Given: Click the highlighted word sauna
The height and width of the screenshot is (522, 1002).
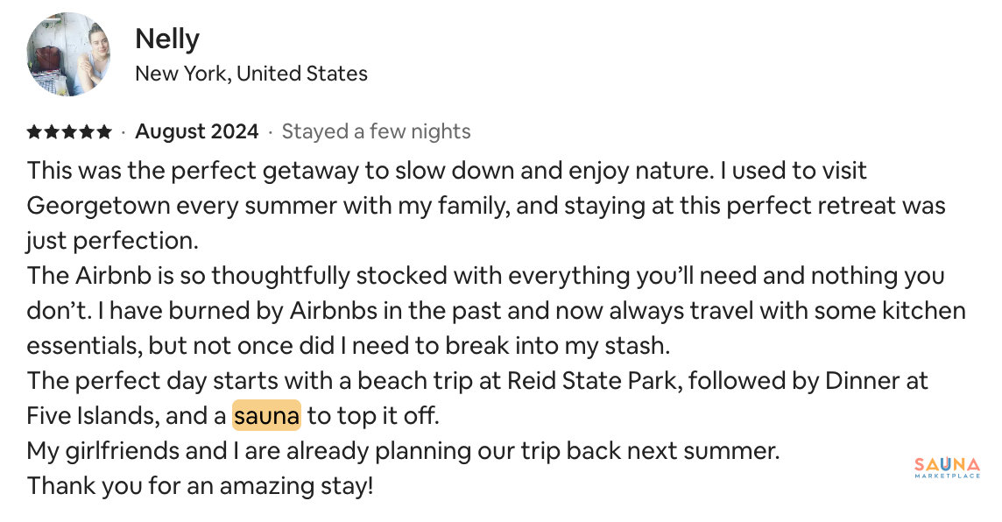Looking at the screenshot, I should 266,416.
